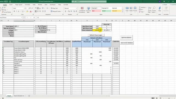
Task: Click the Decrease Indent icon
Action: (x=43, y=11)
